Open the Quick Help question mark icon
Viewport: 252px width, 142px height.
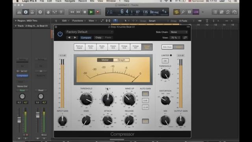[40, 12]
